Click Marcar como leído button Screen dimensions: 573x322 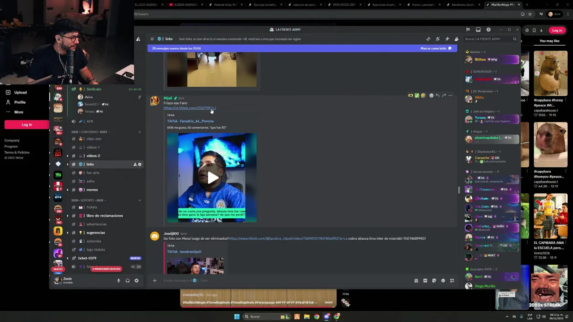(x=436, y=48)
